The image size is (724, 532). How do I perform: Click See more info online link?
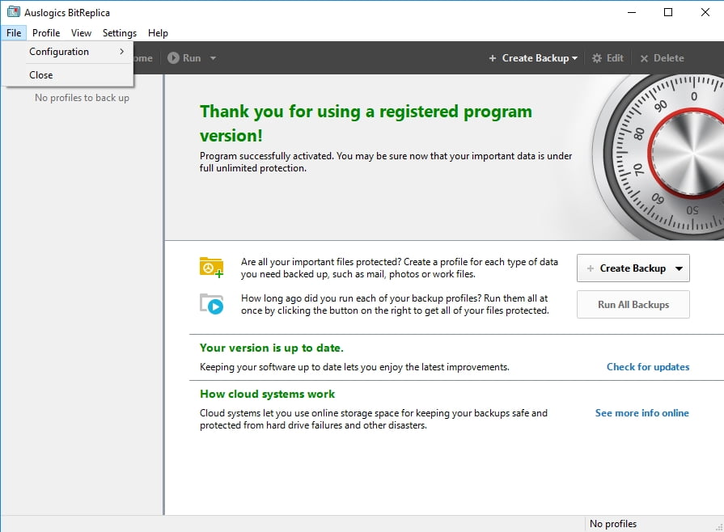[x=641, y=413]
